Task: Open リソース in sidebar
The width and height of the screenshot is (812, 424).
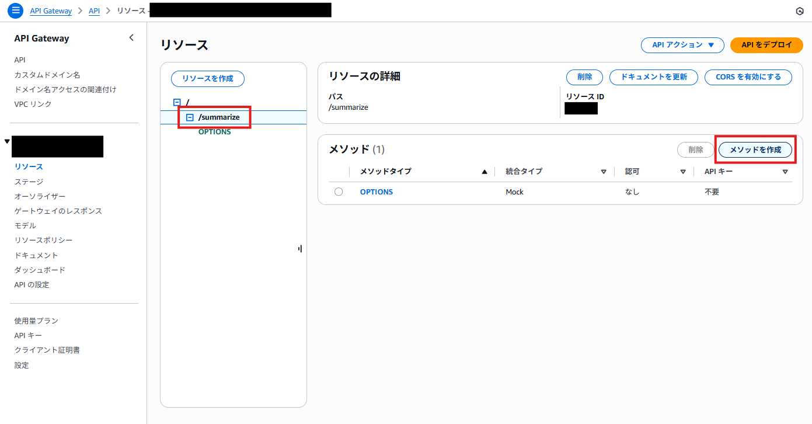Action: point(29,167)
